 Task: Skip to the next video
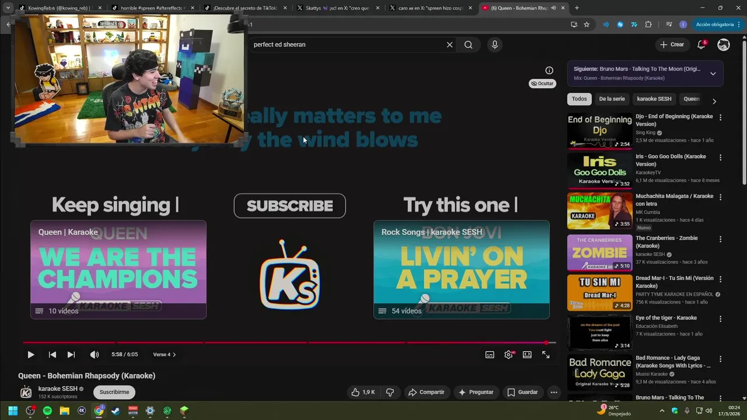(x=71, y=355)
